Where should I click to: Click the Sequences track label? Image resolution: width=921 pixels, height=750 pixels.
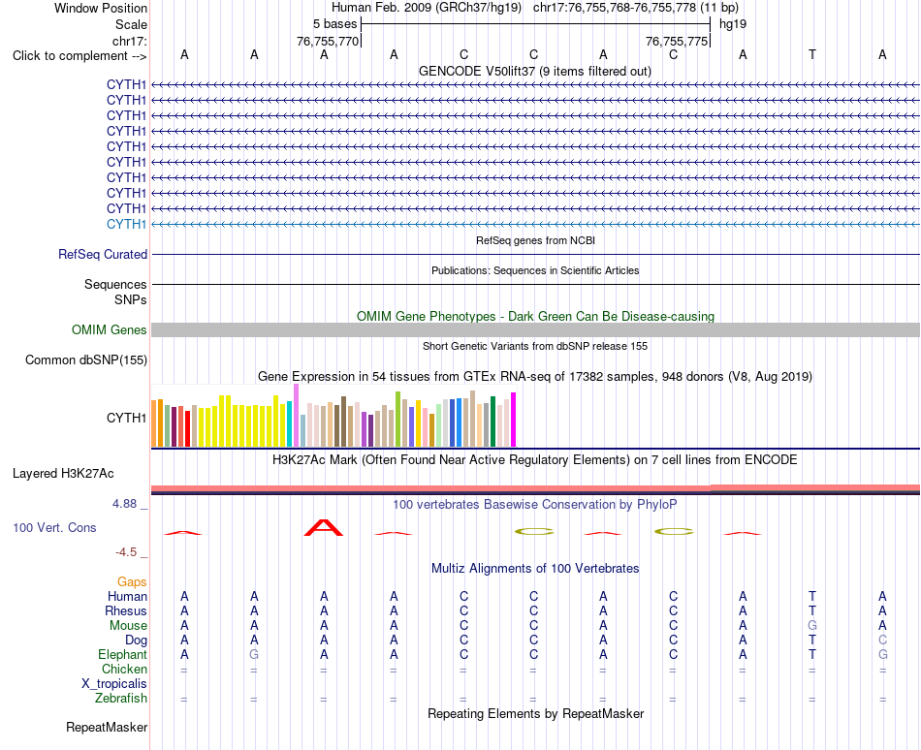tap(115, 284)
